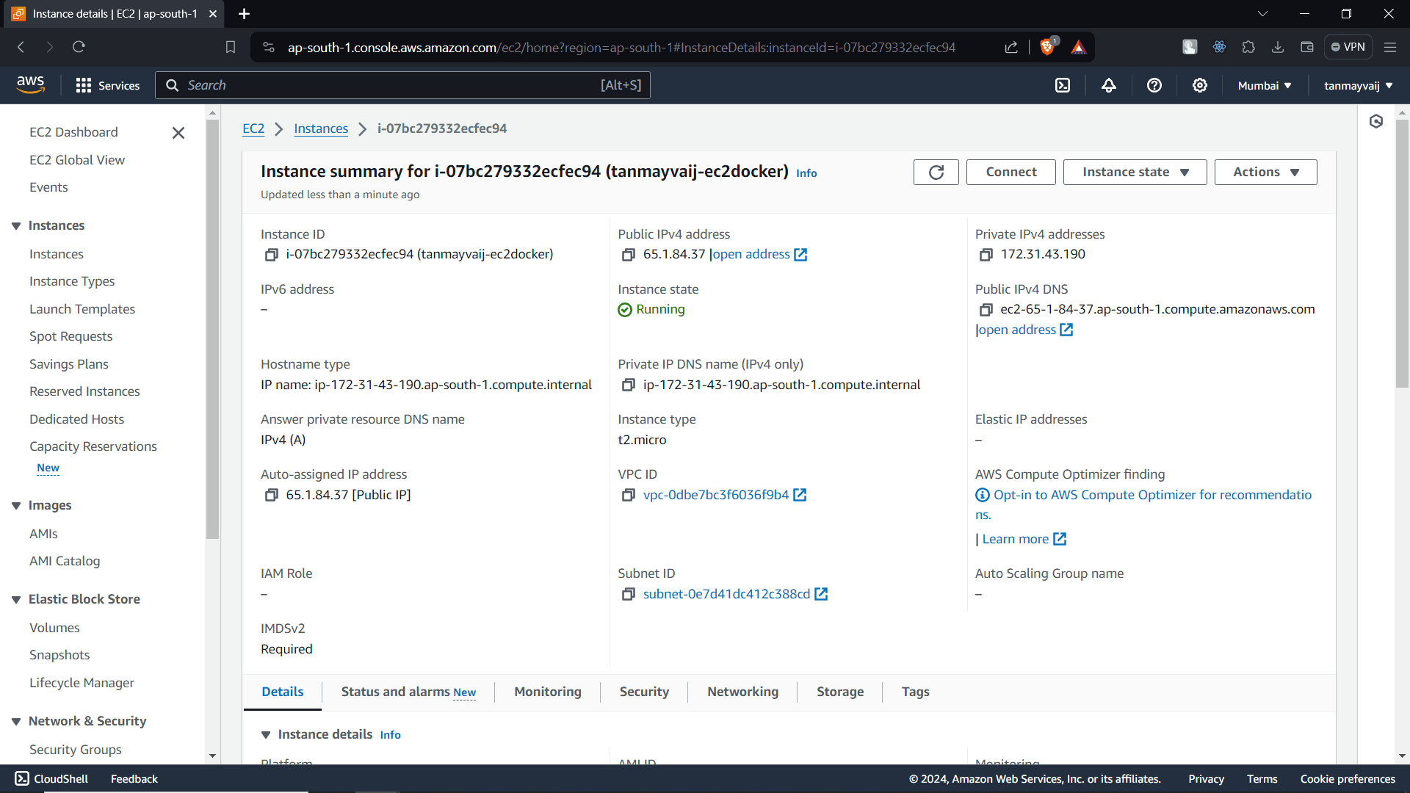Click the AWS home logo

point(30,84)
